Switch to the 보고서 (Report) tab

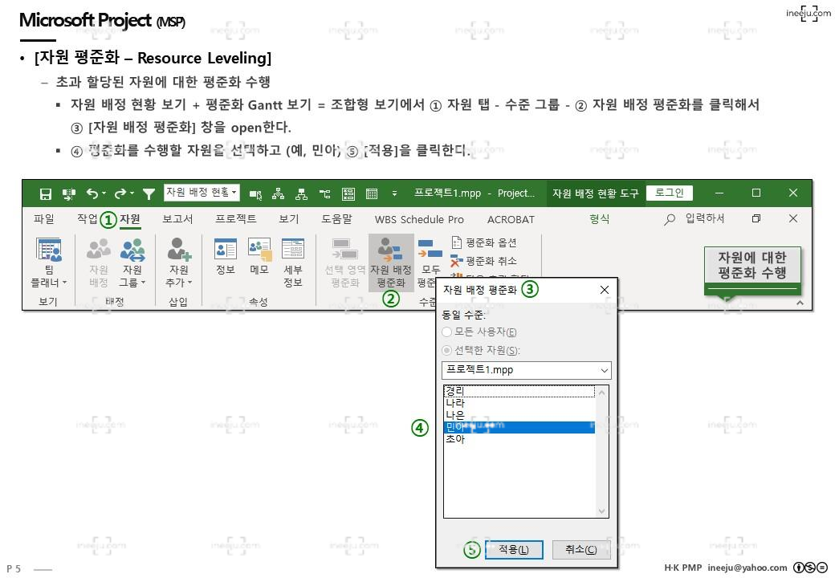pyautogui.click(x=178, y=219)
